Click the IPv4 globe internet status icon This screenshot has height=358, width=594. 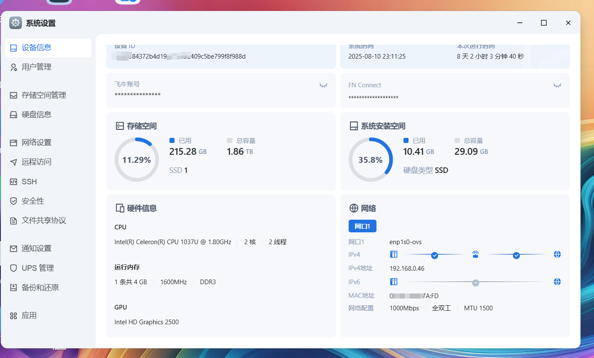coord(557,254)
